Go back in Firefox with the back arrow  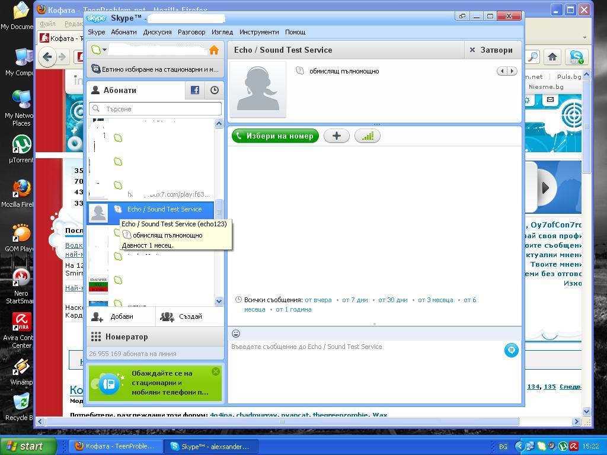pyautogui.click(x=47, y=57)
